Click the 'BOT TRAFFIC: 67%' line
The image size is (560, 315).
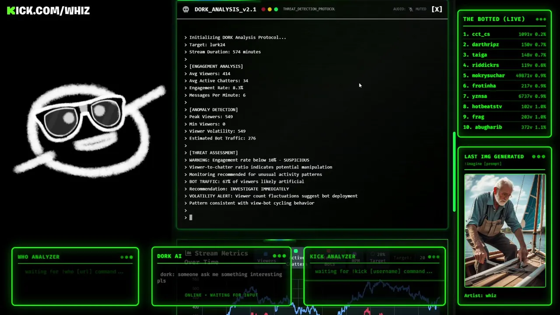click(244, 182)
